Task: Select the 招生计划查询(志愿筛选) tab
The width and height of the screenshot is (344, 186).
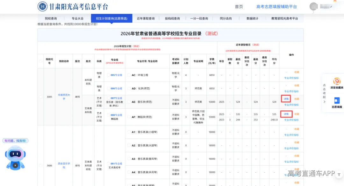Action: (x=112, y=18)
